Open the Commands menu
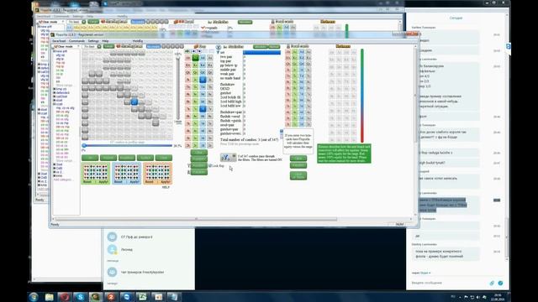The height and width of the screenshot is (302, 538). coord(76,41)
